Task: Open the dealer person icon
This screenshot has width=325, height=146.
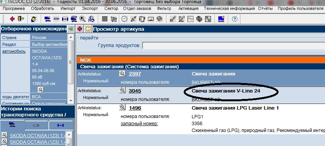Action: click(34, 19)
